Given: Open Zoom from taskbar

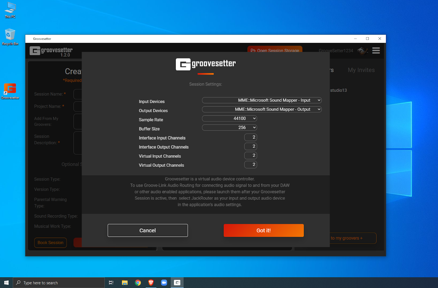Looking at the screenshot, I should 164,283.
